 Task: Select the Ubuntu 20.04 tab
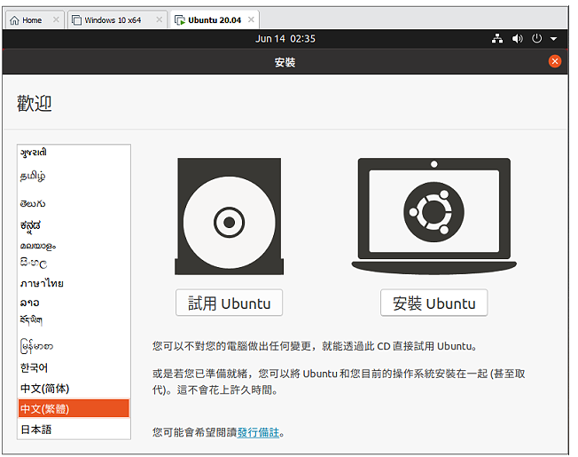point(215,20)
